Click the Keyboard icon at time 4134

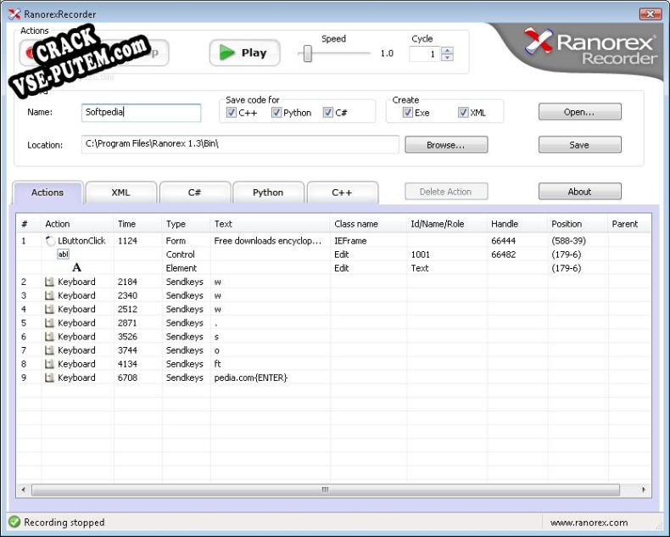[x=49, y=364]
